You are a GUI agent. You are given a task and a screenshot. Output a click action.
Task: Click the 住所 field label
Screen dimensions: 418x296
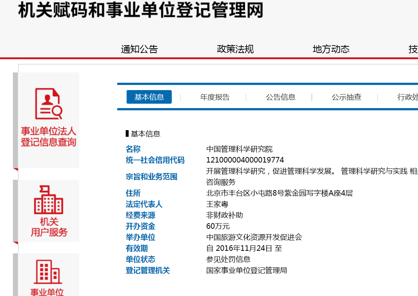(x=133, y=193)
